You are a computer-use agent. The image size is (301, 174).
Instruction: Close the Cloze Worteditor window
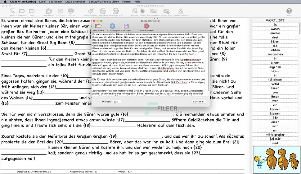click(94, 21)
